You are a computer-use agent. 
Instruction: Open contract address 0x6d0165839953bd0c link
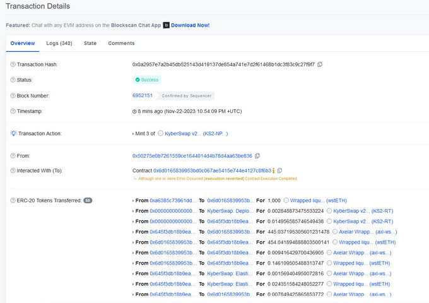[212, 170]
